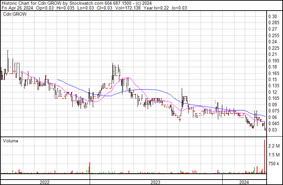Click the 0.18 price axis label
283x185 pixels.
pos(272,67)
